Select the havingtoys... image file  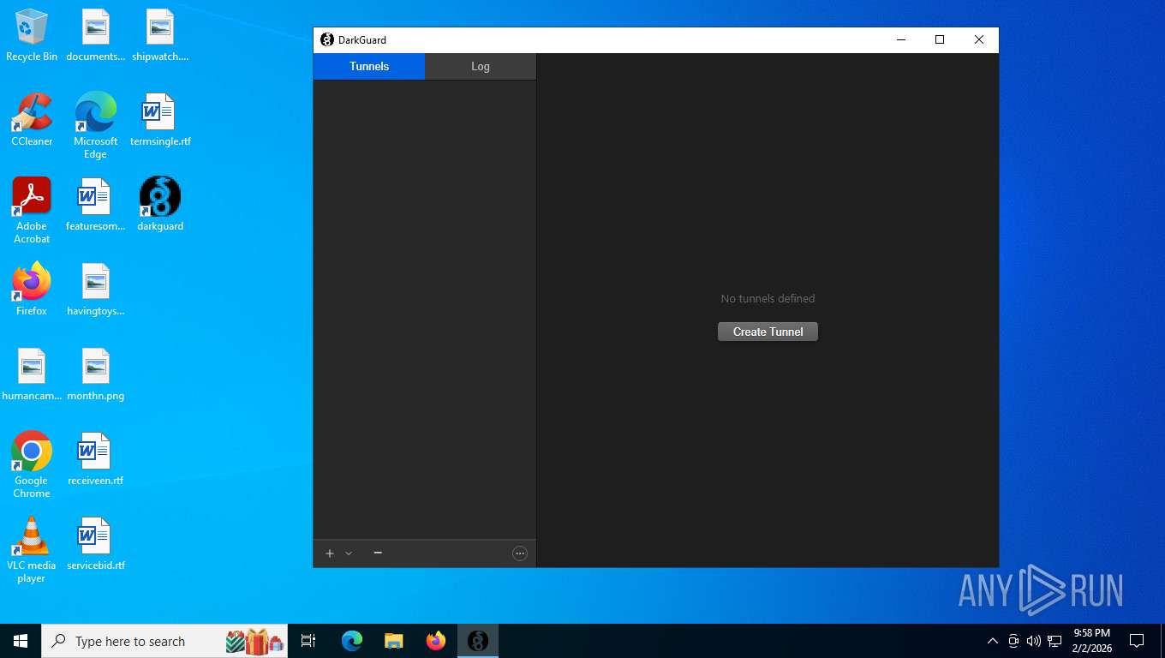95,290
